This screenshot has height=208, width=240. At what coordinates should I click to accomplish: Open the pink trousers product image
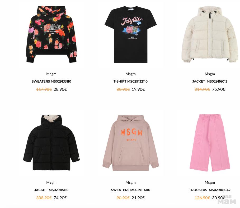click(x=210, y=143)
